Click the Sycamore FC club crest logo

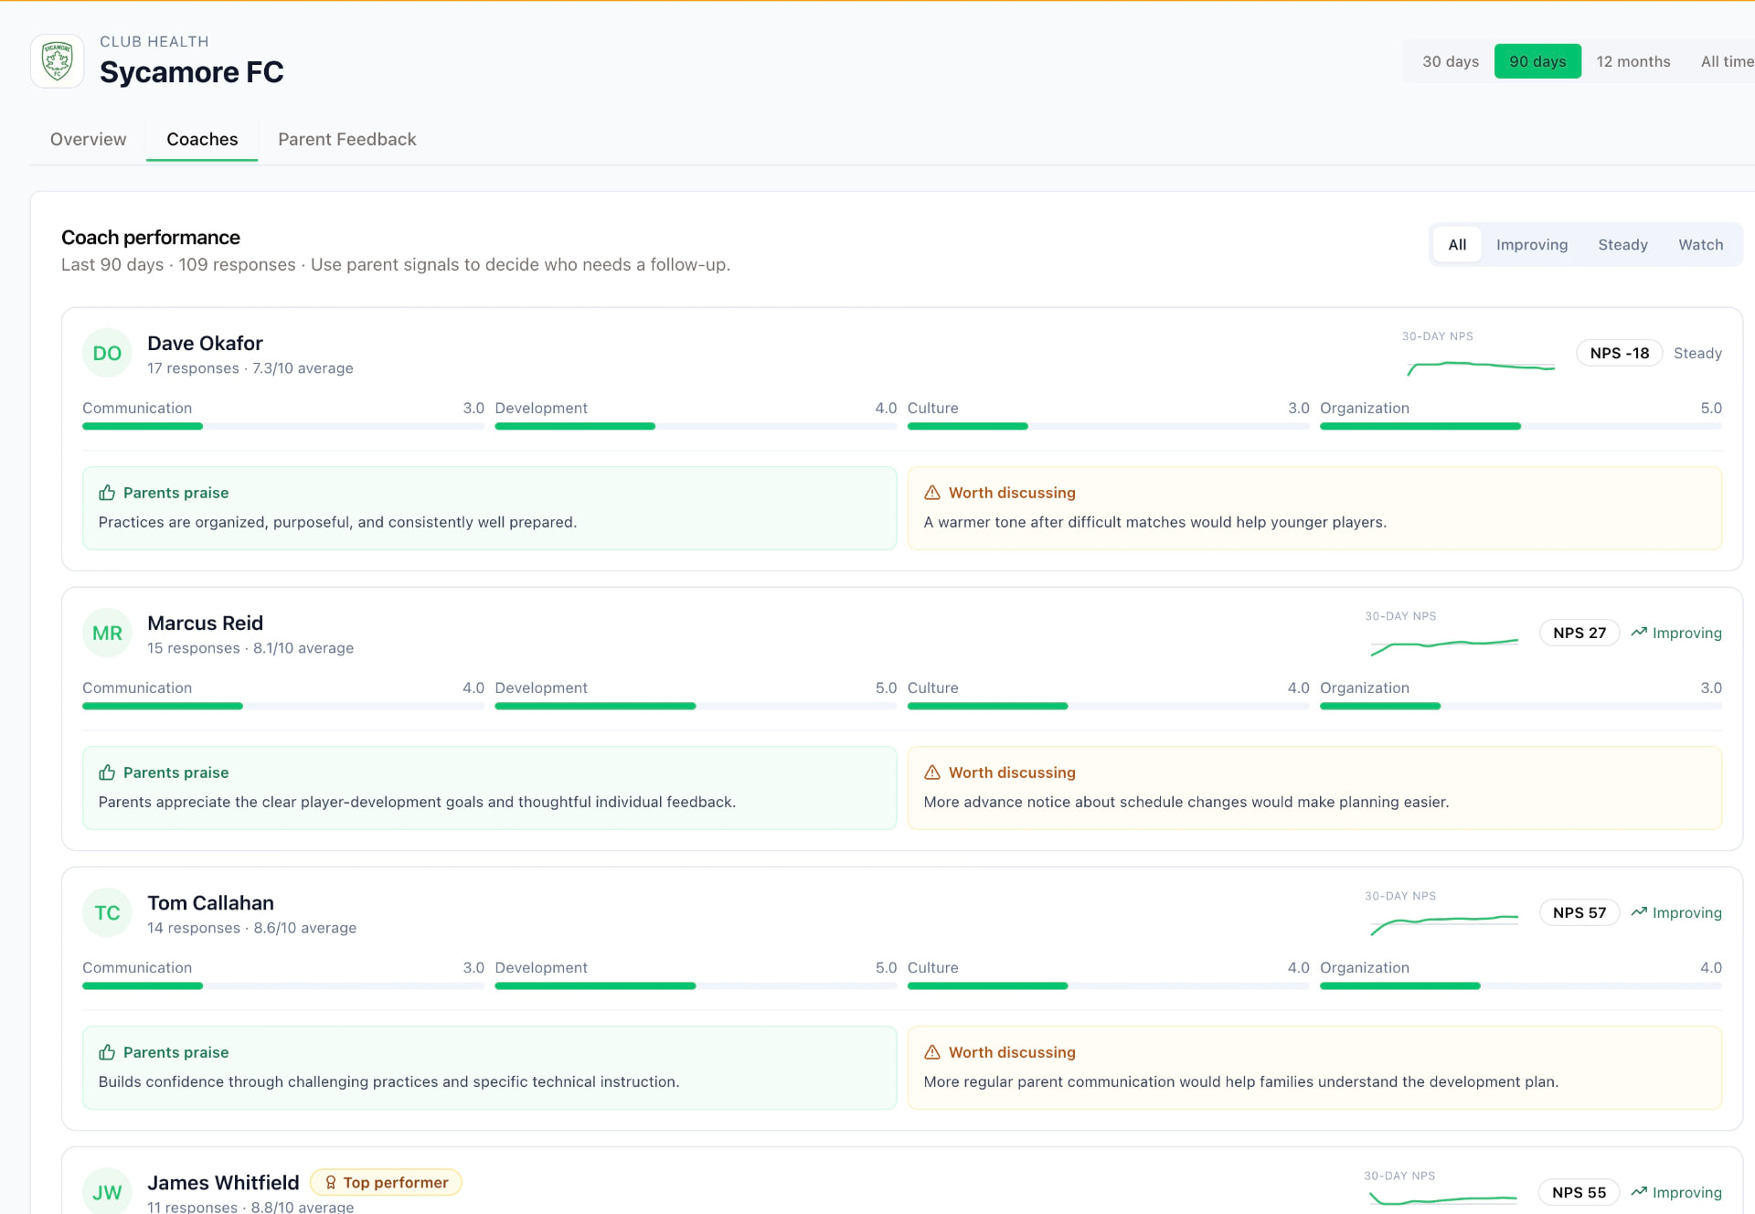58,61
